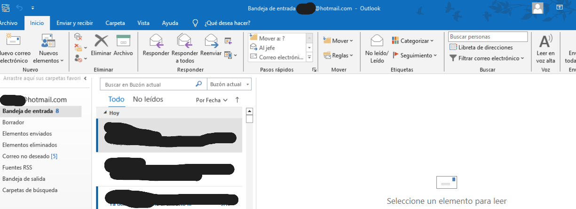Expand the Categorizar dropdown

pyautogui.click(x=413, y=41)
